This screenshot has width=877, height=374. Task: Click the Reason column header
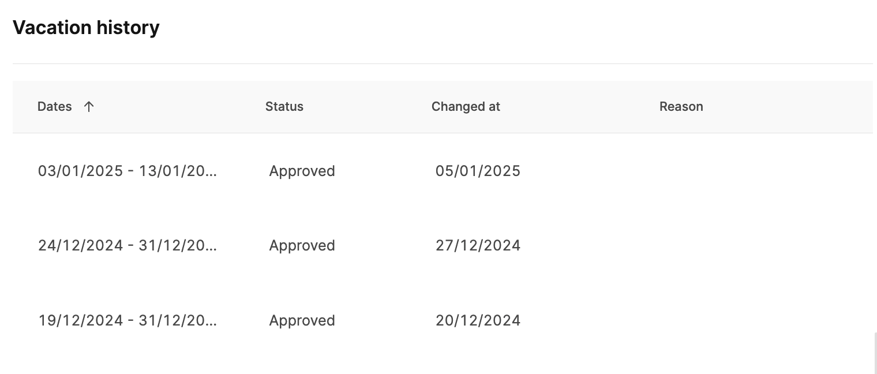click(681, 106)
